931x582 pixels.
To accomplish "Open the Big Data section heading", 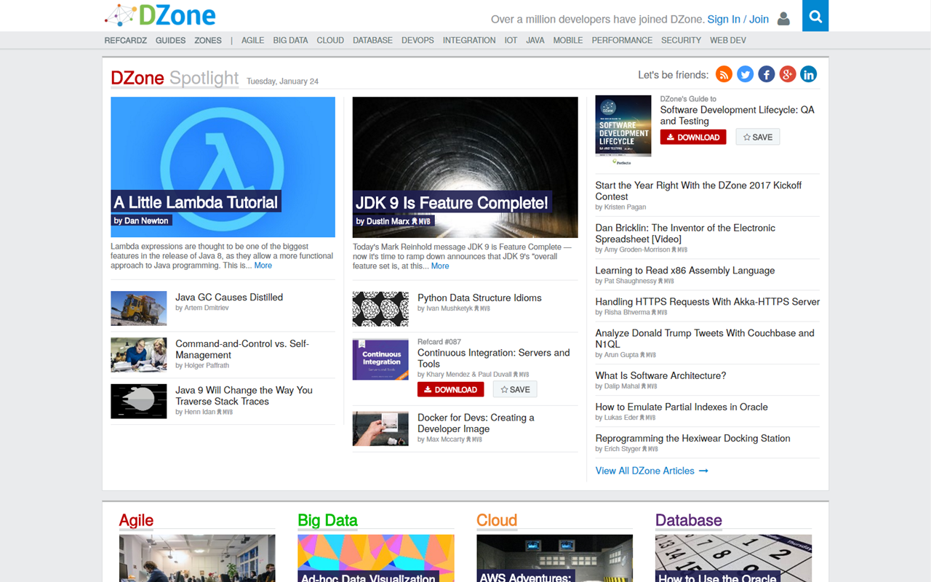I will click(x=328, y=520).
